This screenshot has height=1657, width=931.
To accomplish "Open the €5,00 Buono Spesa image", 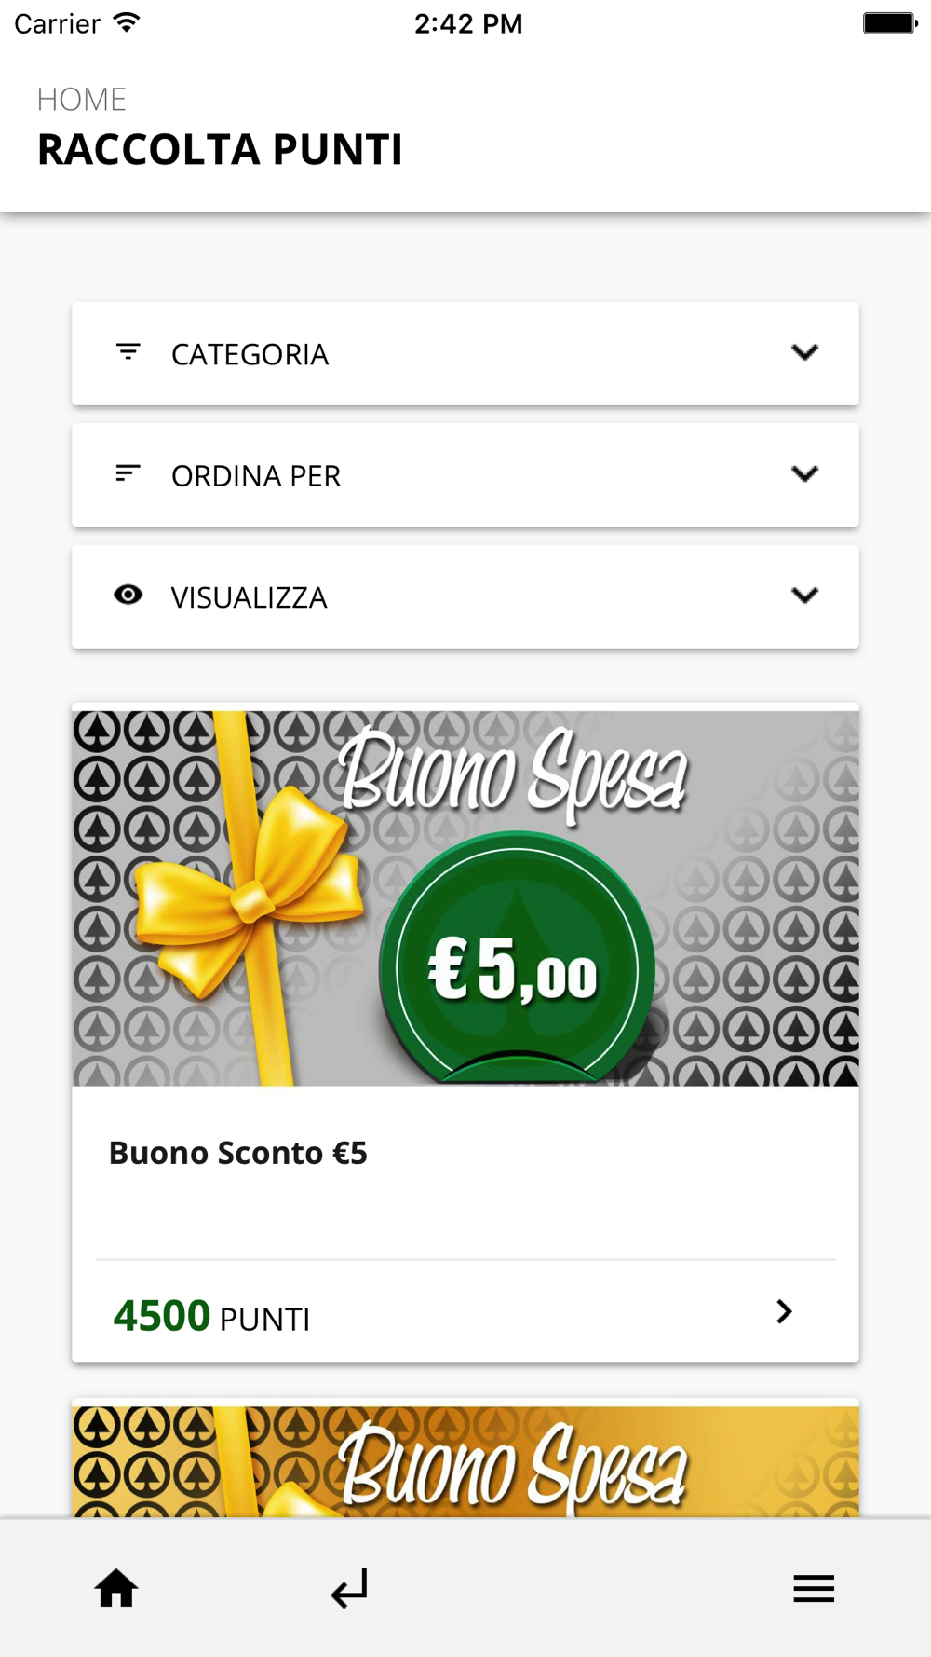I will click(x=465, y=898).
